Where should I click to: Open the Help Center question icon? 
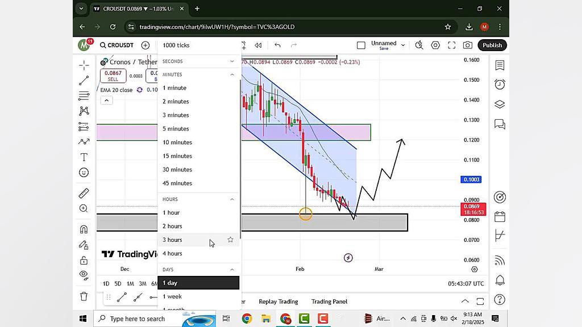click(x=500, y=299)
